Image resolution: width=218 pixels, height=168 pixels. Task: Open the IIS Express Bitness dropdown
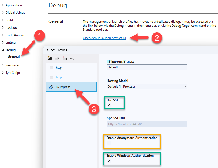pyautogui.click(x=146, y=67)
